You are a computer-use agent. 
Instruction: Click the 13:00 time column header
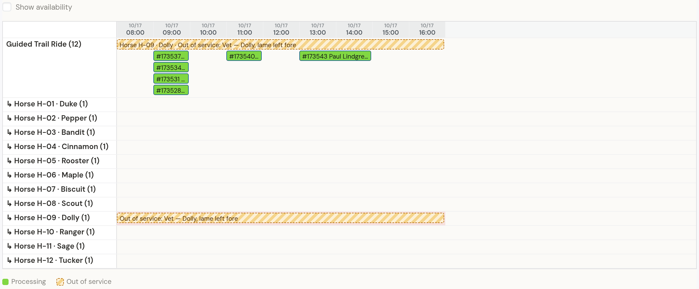coord(318,30)
